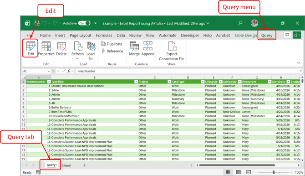305x176 pixels.
Task: Open the Page Layout tab
Action: [x=81, y=35]
